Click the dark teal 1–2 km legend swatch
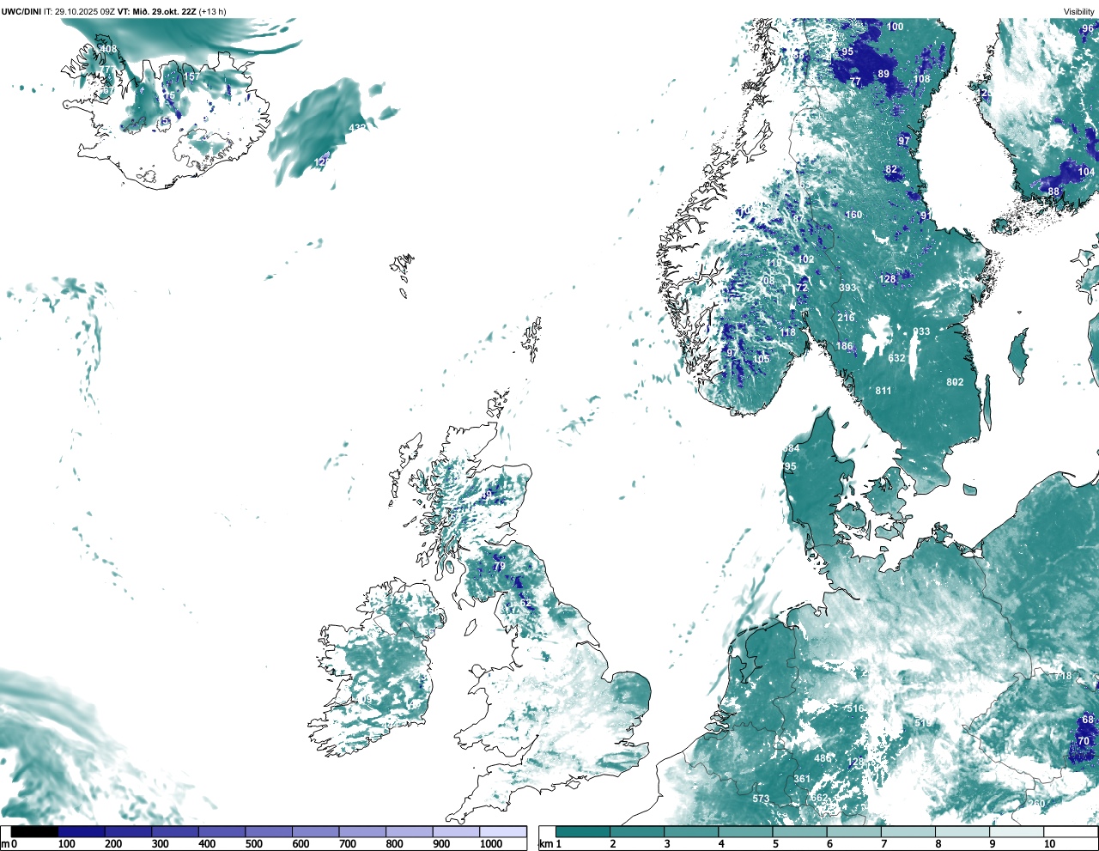1099x851 pixels. tap(583, 831)
